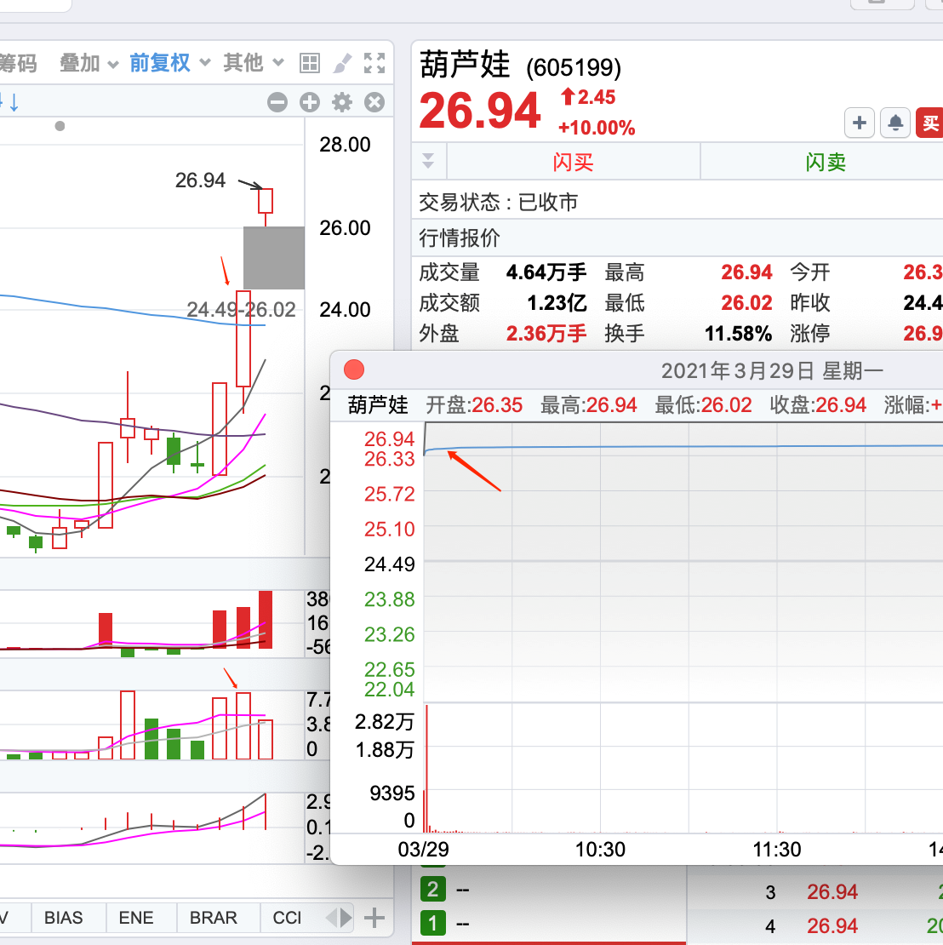Click the +10.00% change percentage

click(x=597, y=128)
